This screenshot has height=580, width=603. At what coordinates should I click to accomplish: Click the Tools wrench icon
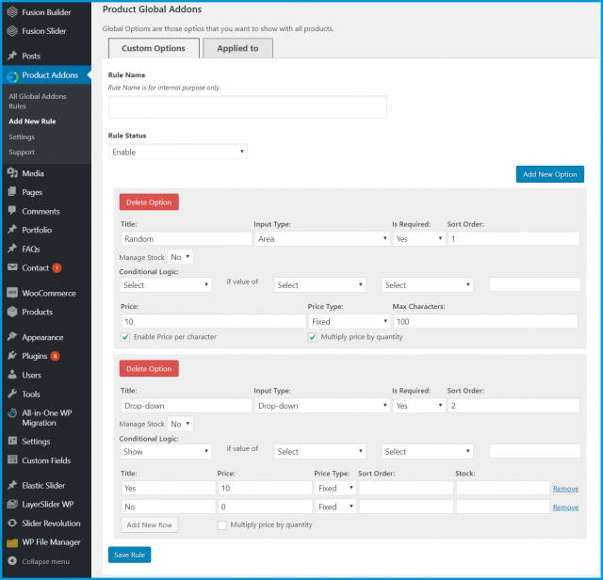11,394
